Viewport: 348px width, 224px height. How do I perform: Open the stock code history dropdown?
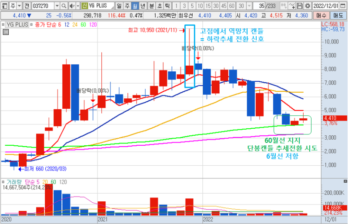(x=57, y=6)
